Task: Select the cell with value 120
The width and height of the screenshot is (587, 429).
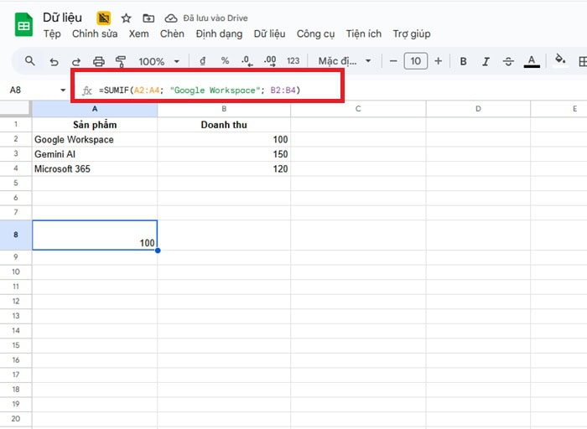Action: 224,168
